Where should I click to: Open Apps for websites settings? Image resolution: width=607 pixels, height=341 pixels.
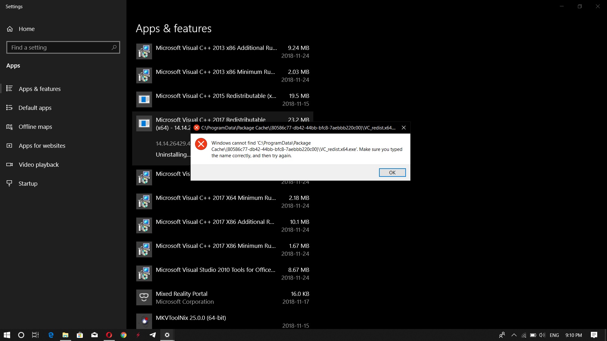point(42,145)
